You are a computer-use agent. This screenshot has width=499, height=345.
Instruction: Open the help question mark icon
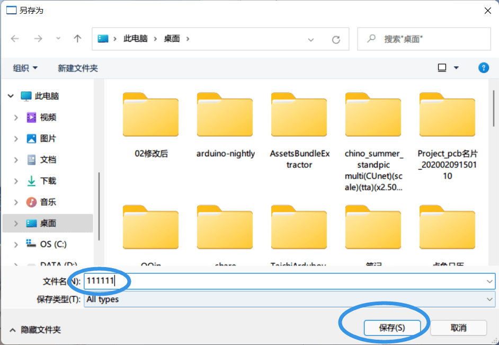[484, 68]
